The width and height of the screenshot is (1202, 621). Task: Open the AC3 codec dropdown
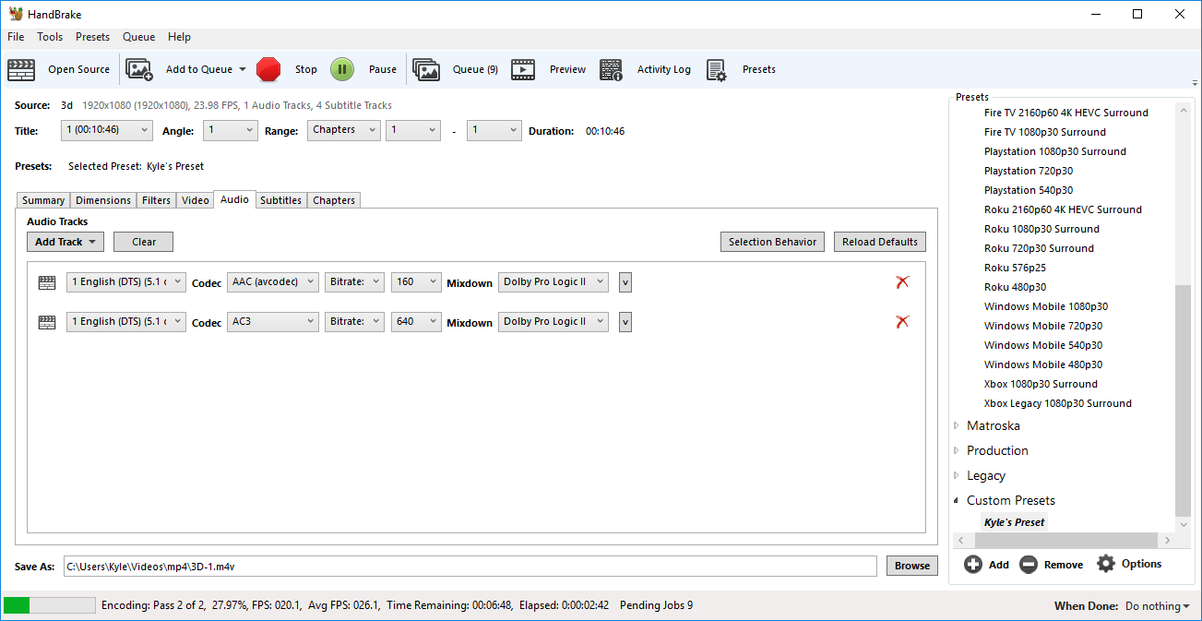click(x=273, y=322)
